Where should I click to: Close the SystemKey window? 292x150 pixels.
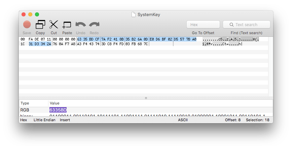24,14
